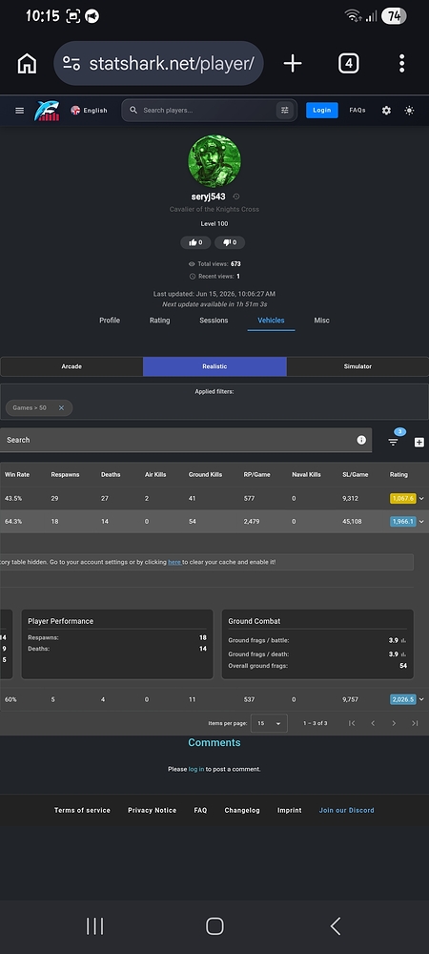
Task: Open the Privacy Notice footer link
Action: (x=152, y=810)
